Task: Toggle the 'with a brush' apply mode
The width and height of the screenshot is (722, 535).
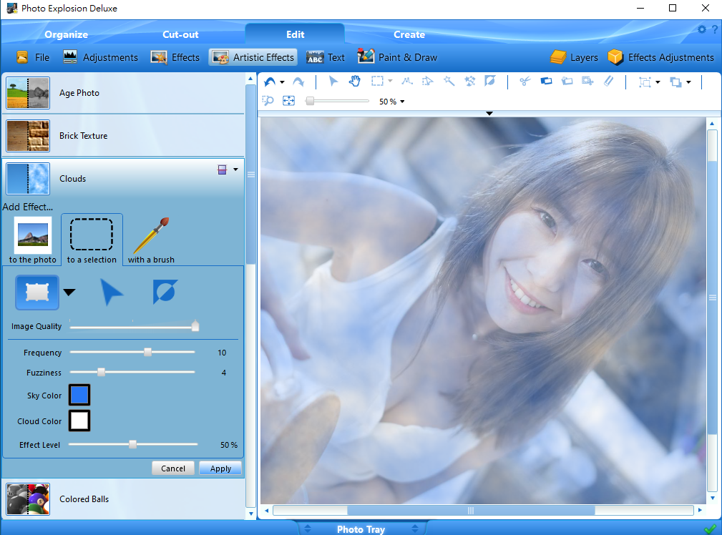Action: 151,240
